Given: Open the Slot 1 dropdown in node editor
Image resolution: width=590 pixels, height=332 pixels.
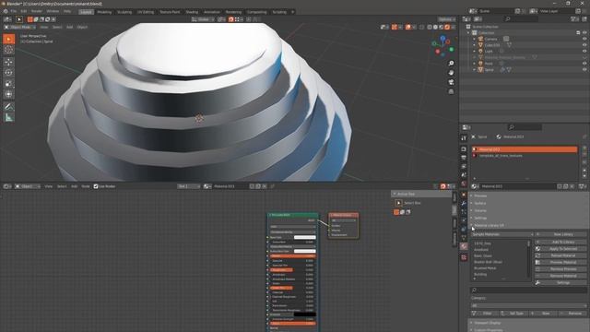Looking at the screenshot, I should [188, 186].
